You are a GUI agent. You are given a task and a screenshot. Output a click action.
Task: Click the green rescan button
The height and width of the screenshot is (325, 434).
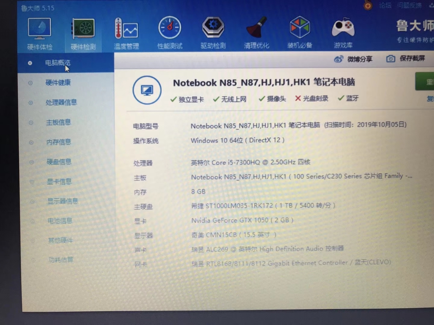[x=425, y=82]
